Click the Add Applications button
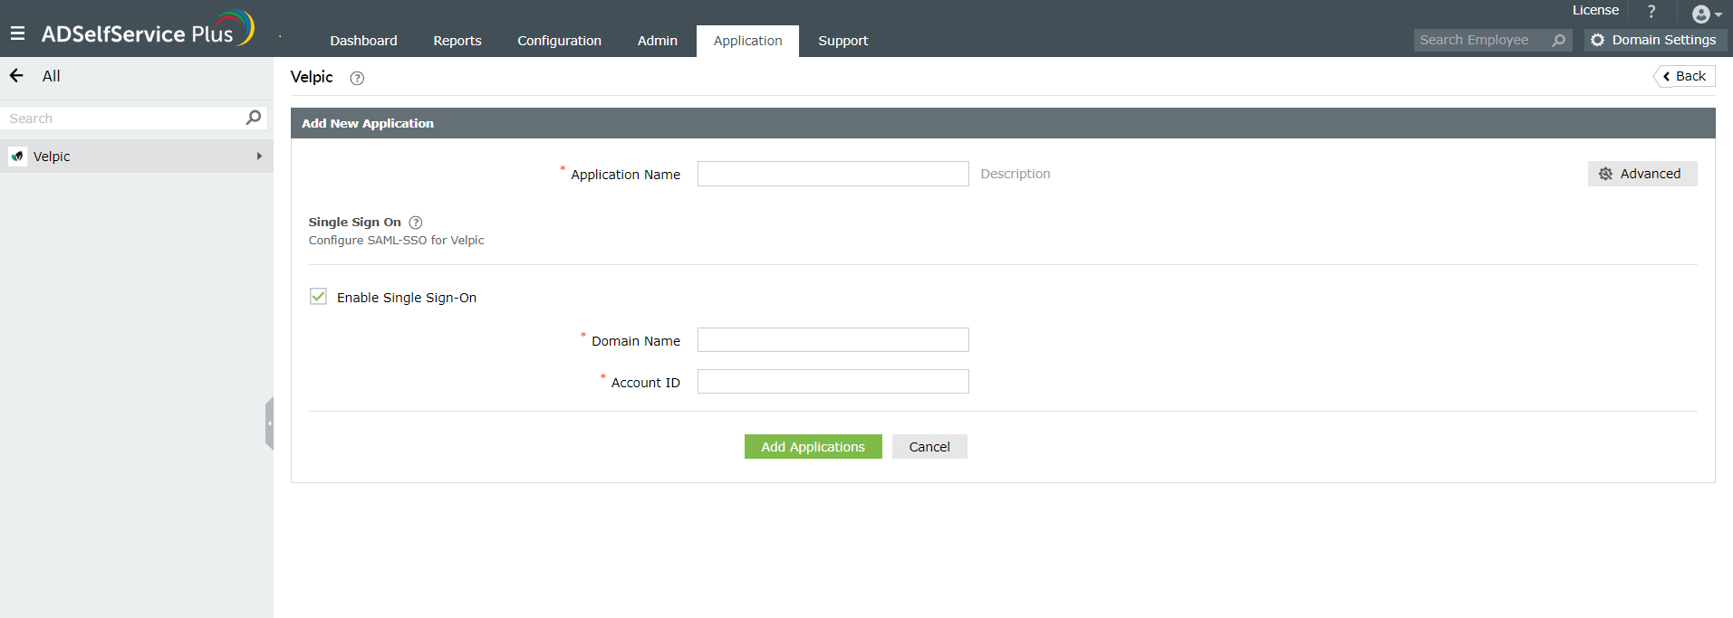This screenshot has height=618, width=1733. tap(814, 447)
